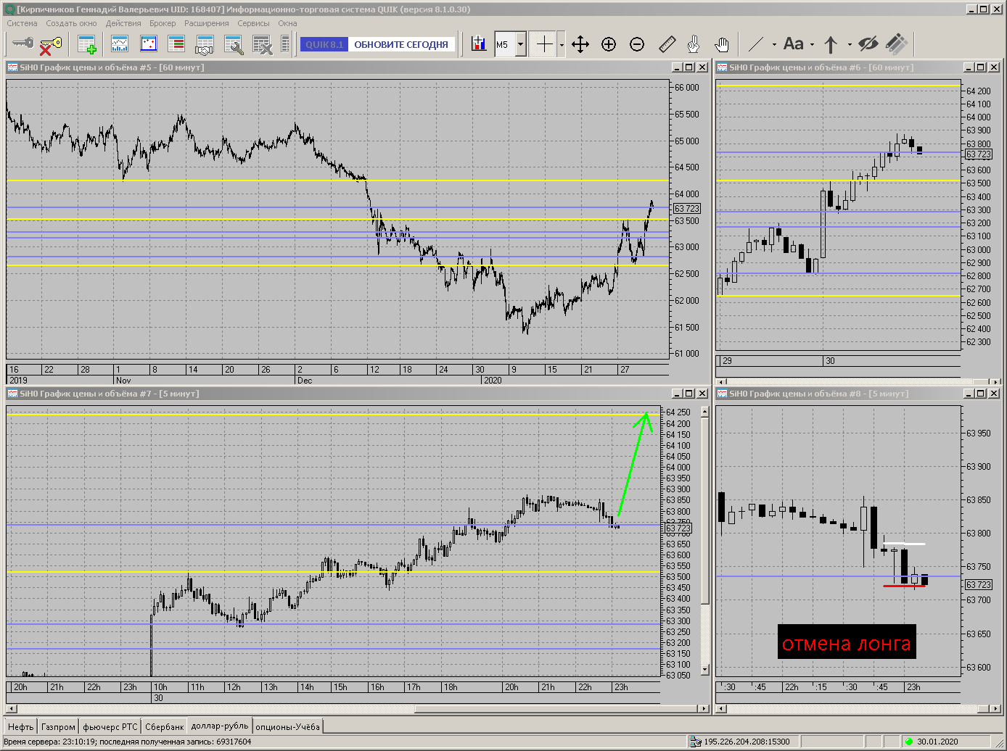This screenshot has height=751, width=1007.
Task: Select the hand pan tool
Action: (x=721, y=44)
